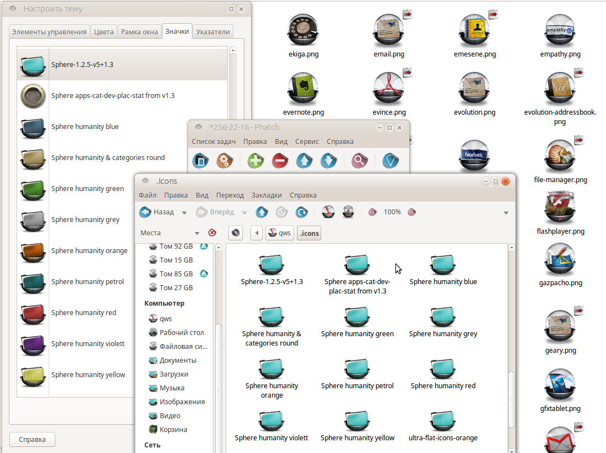Click the Reload icon in file manager toolbar
The width and height of the screenshot is (606, 453).
(301, 212)
